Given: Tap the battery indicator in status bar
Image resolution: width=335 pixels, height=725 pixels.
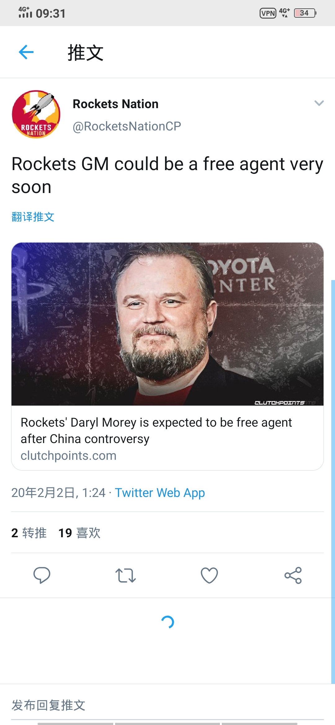Looking at the screenshot, I should coord(305,13).
